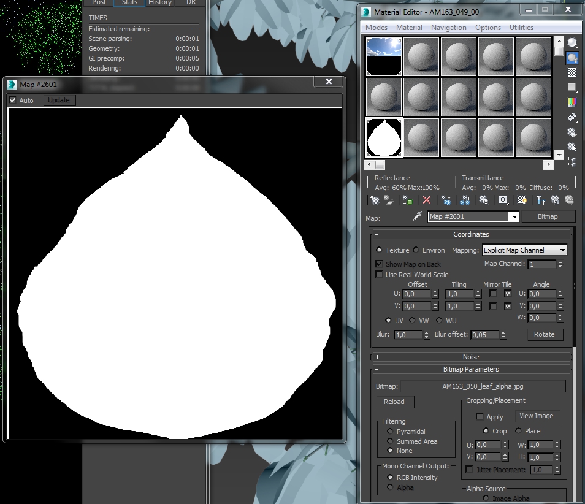The image size is (585, 504).
Task: Open the Navigation menu
Action: [x=448, y=28]
